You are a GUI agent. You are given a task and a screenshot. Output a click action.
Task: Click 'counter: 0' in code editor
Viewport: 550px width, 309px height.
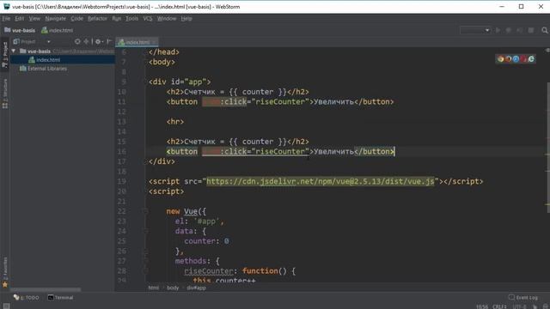[206, 241]
